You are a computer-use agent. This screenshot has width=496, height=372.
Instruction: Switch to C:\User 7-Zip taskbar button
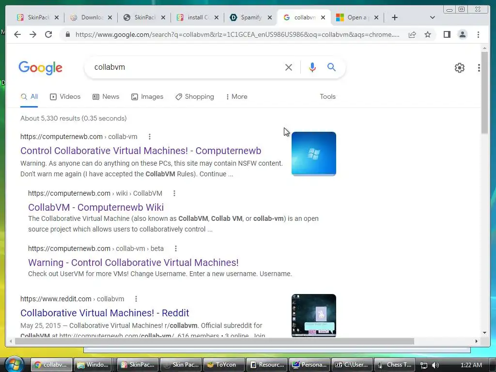click(x=353, y=365)
